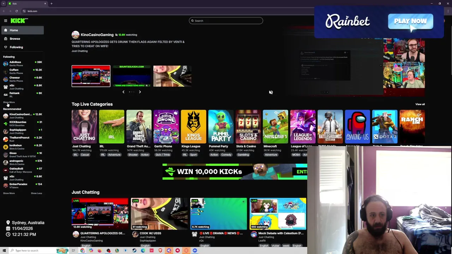Open the Following sidebar item
This screenshot has width=452, height=254.
click(22, 47)
